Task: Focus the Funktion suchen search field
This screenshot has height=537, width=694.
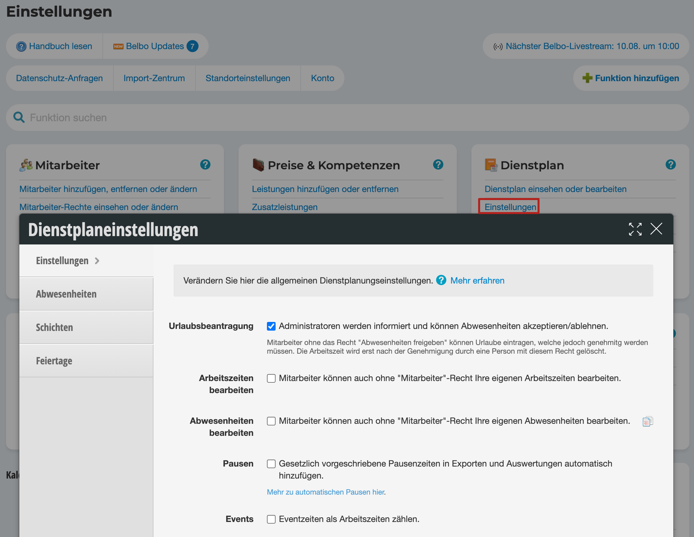Action: click(348, 118)
